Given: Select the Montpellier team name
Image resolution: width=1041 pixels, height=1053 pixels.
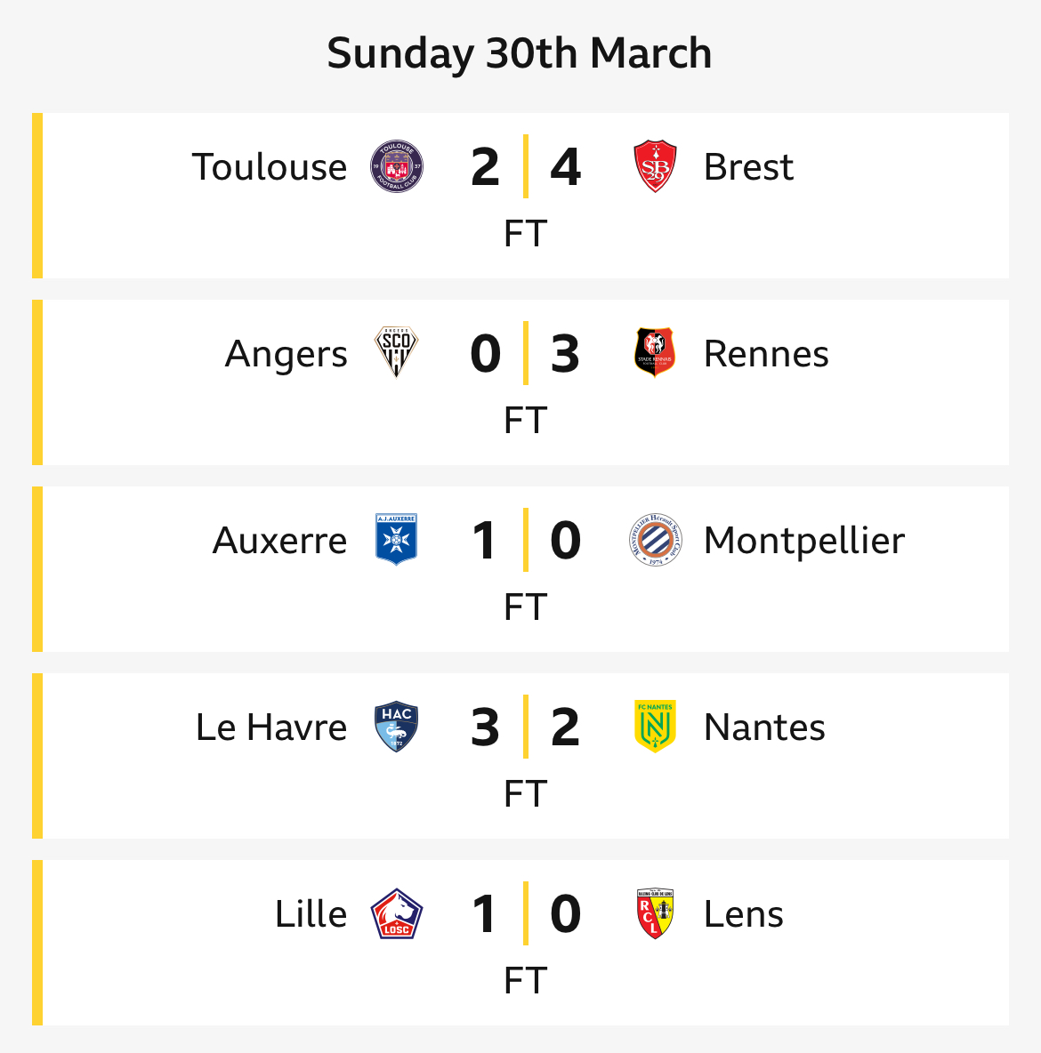Looking at the screenshot, I should (x=804, y=540).
